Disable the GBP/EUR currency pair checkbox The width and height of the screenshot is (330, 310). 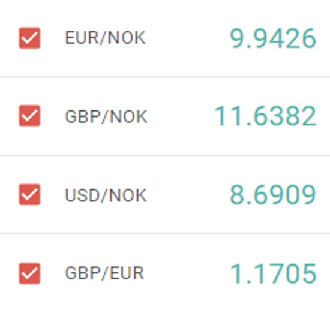(29, 273)
